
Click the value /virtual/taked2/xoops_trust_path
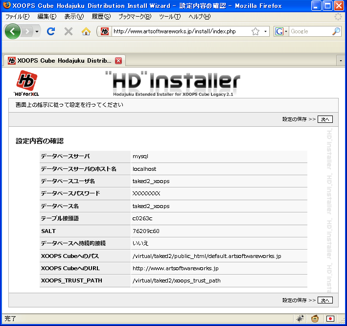[x=176, y=280]
